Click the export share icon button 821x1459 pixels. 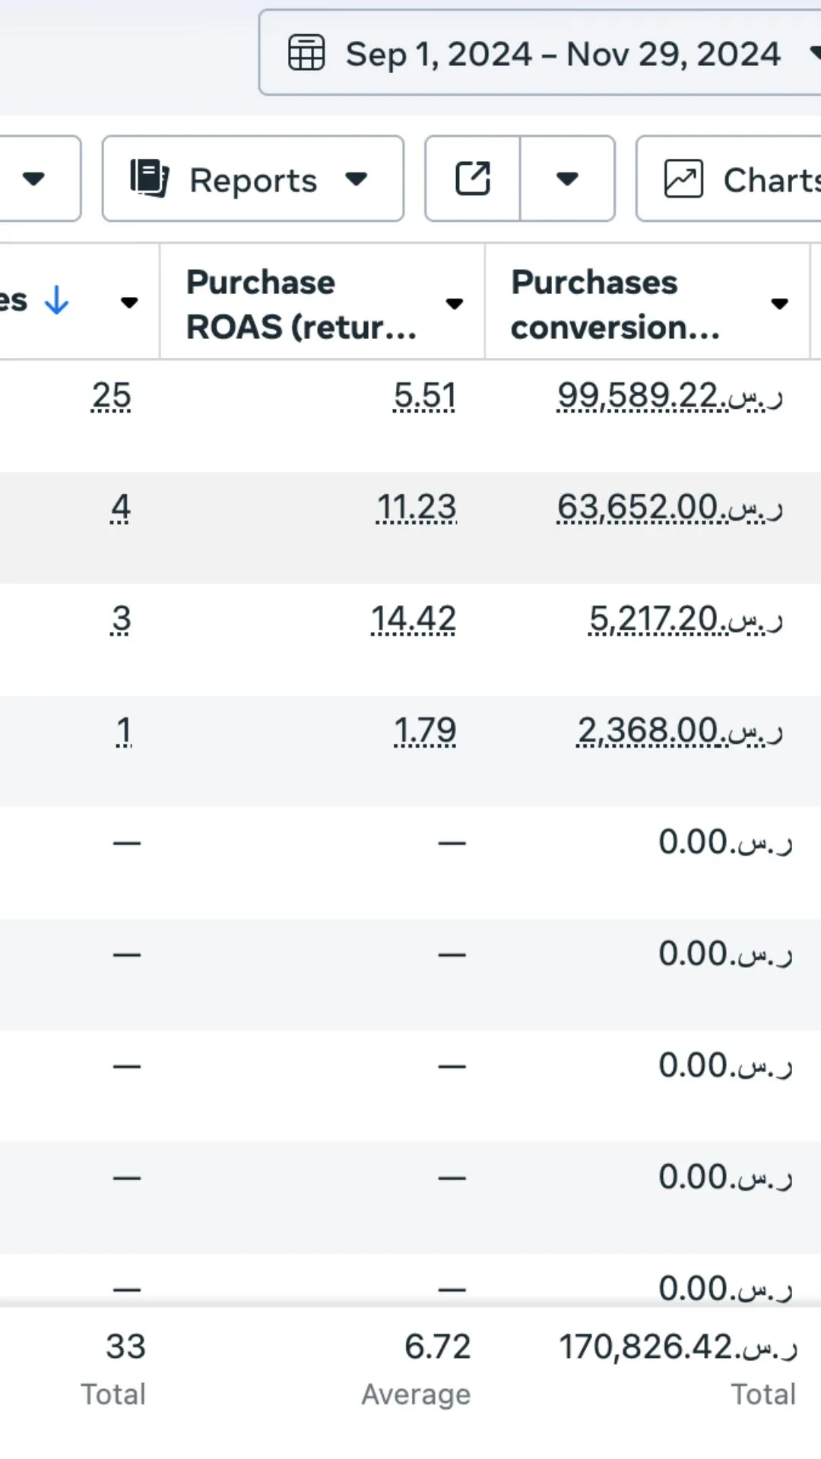pos(473,179)
